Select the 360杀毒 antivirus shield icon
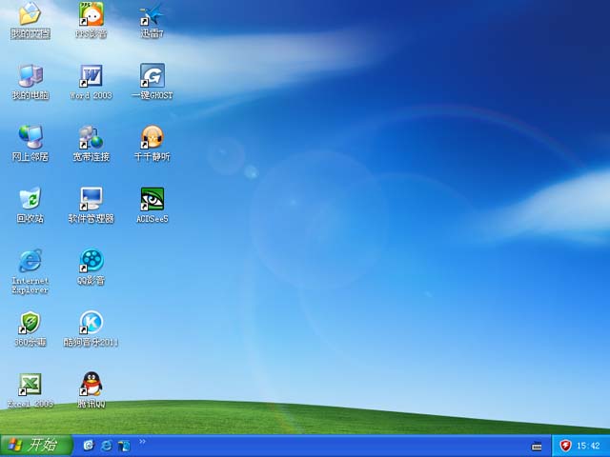This screenshot has height=457, width=610. click(x=30, y=323)
